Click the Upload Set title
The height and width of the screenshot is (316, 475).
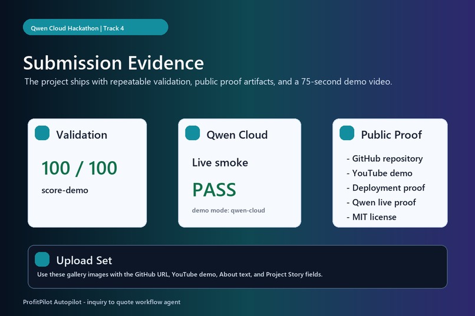click(84, 260)
